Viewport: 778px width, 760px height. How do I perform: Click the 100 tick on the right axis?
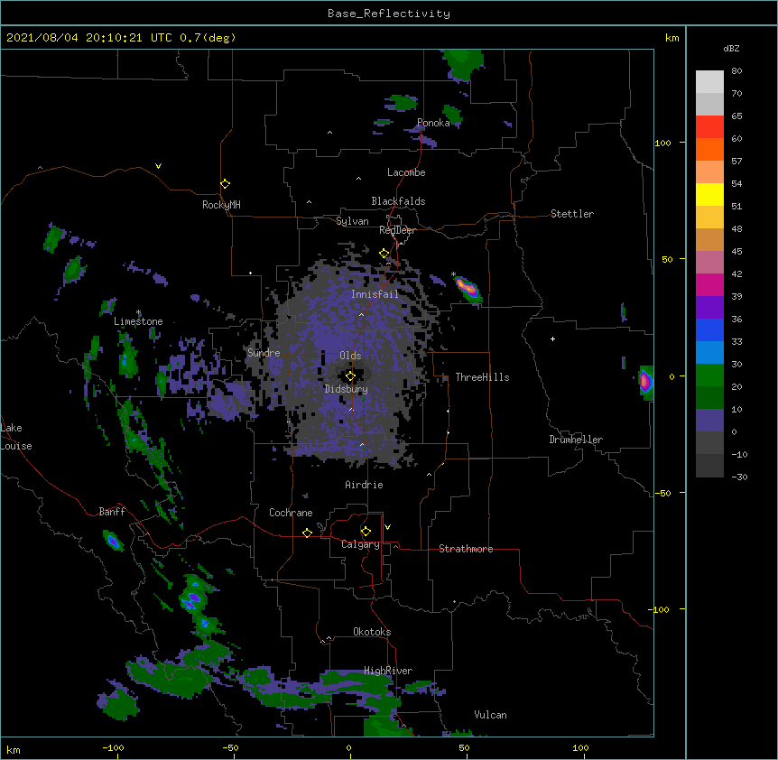662,143
